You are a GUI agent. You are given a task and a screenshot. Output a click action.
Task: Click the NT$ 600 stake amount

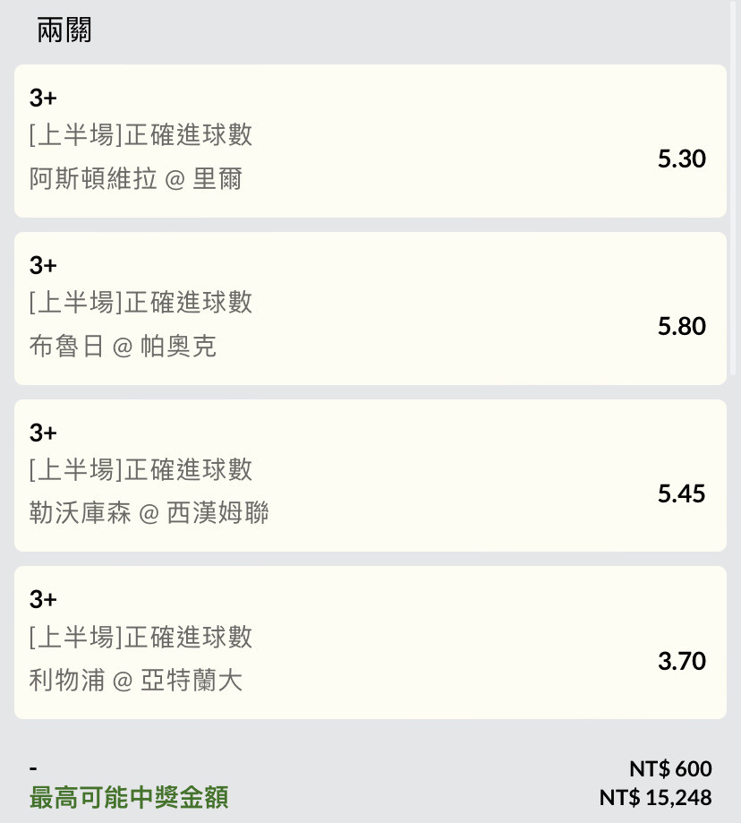(670, 769)
